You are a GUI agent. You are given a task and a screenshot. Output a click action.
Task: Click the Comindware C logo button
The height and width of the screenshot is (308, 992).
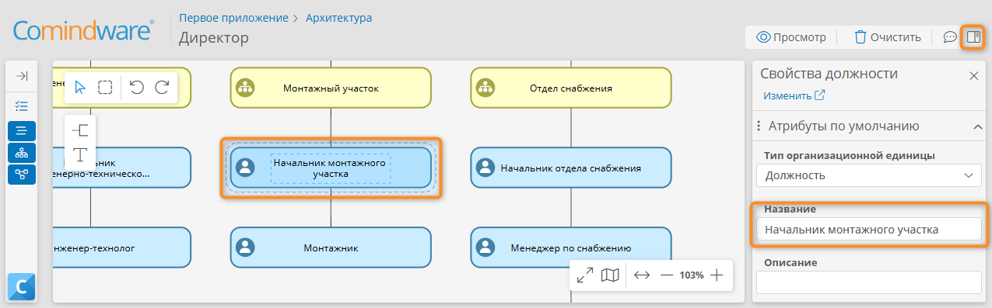(x=22, y=287)
